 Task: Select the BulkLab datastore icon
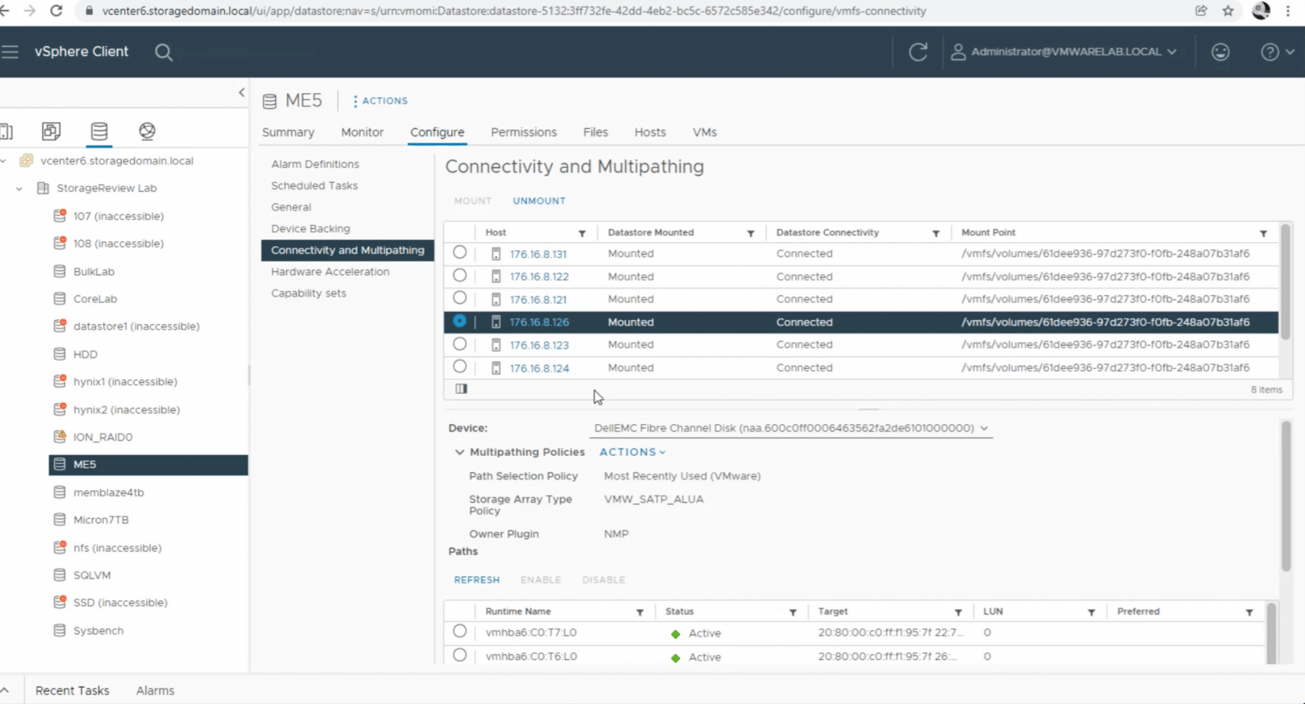click(60, 271)
